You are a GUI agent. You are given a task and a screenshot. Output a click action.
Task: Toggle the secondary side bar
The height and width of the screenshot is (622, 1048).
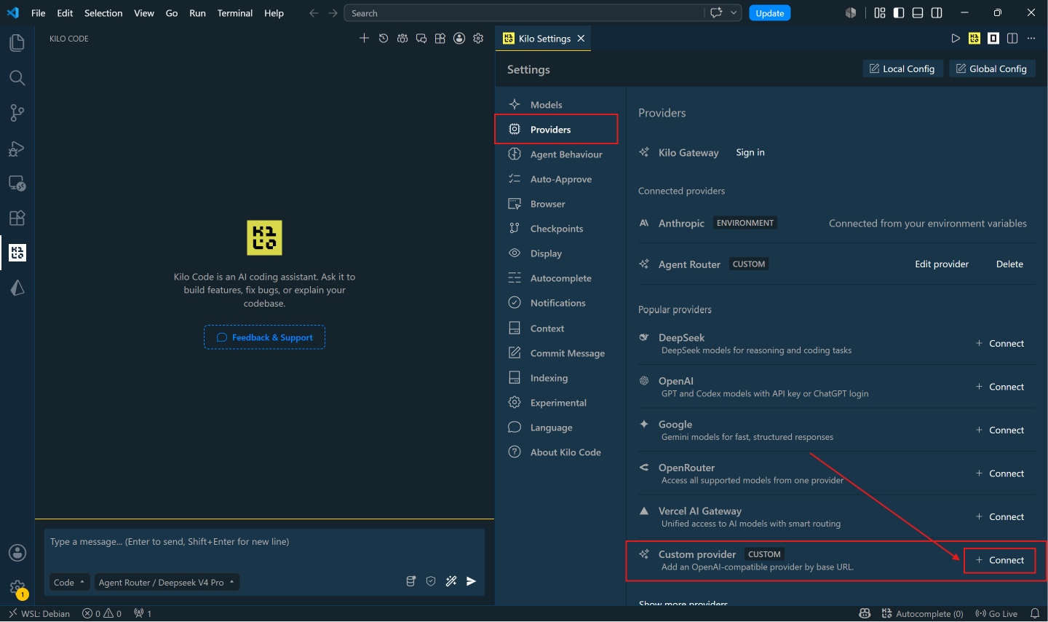click(937, 13)
